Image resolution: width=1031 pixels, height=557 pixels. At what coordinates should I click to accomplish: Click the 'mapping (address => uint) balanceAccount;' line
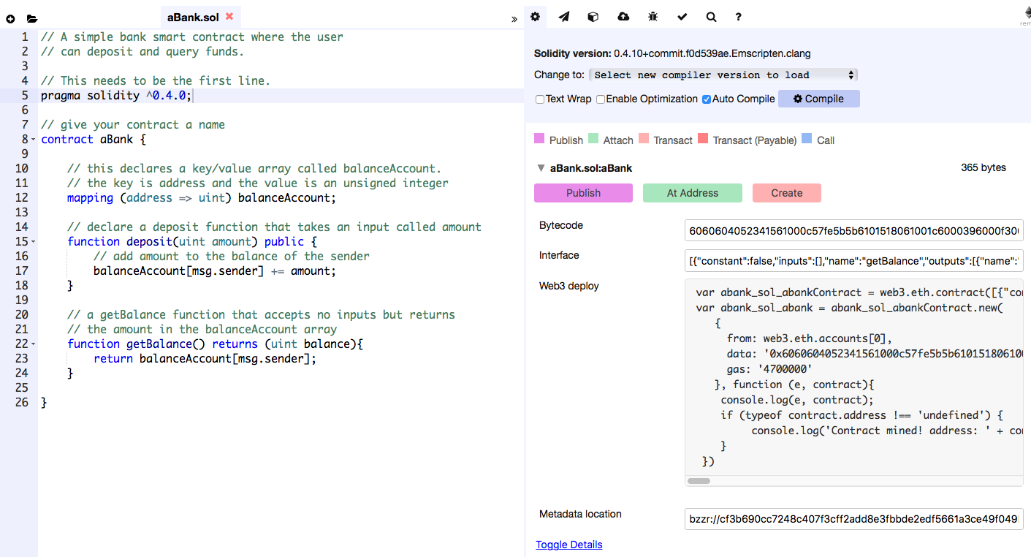click(202, 198)
